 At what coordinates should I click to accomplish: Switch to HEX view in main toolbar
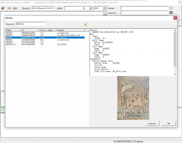(9, 8)
